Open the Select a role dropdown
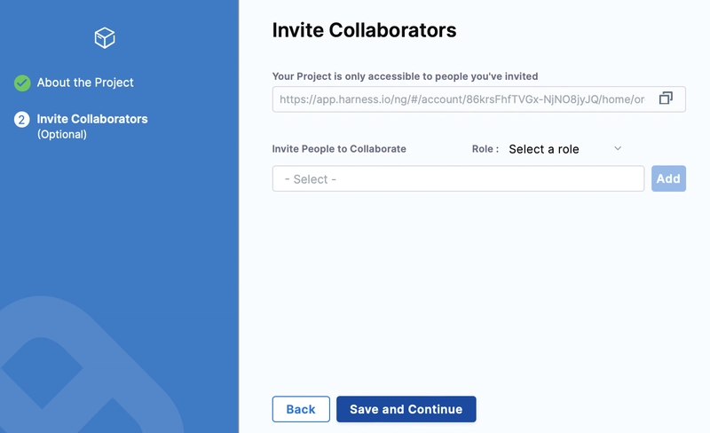710x433 pixels. (565, 149)
